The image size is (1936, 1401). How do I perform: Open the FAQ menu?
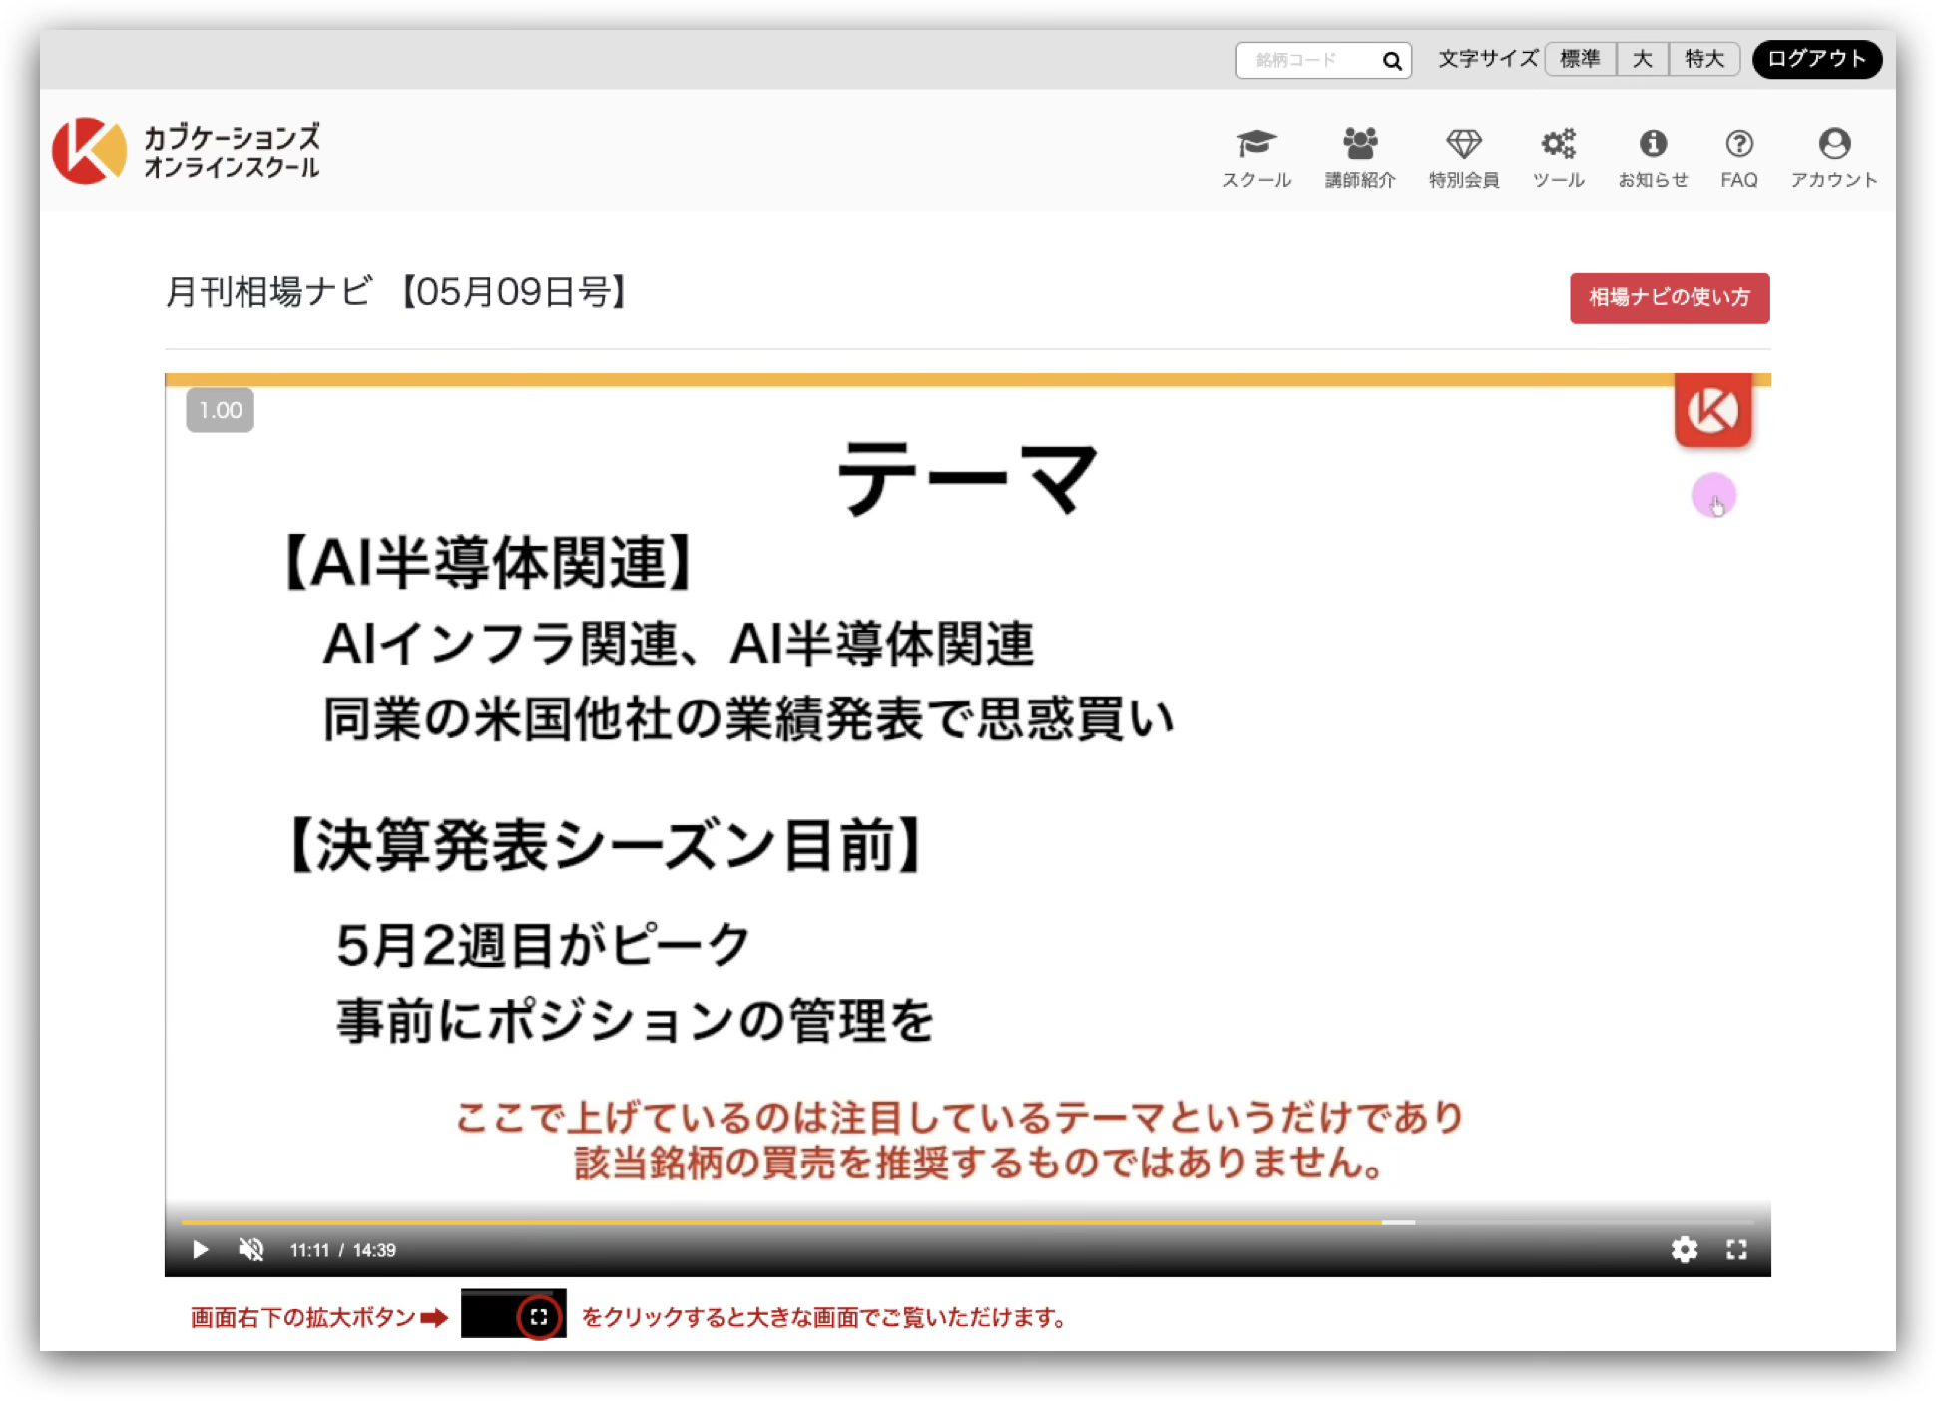point(1738,158)
